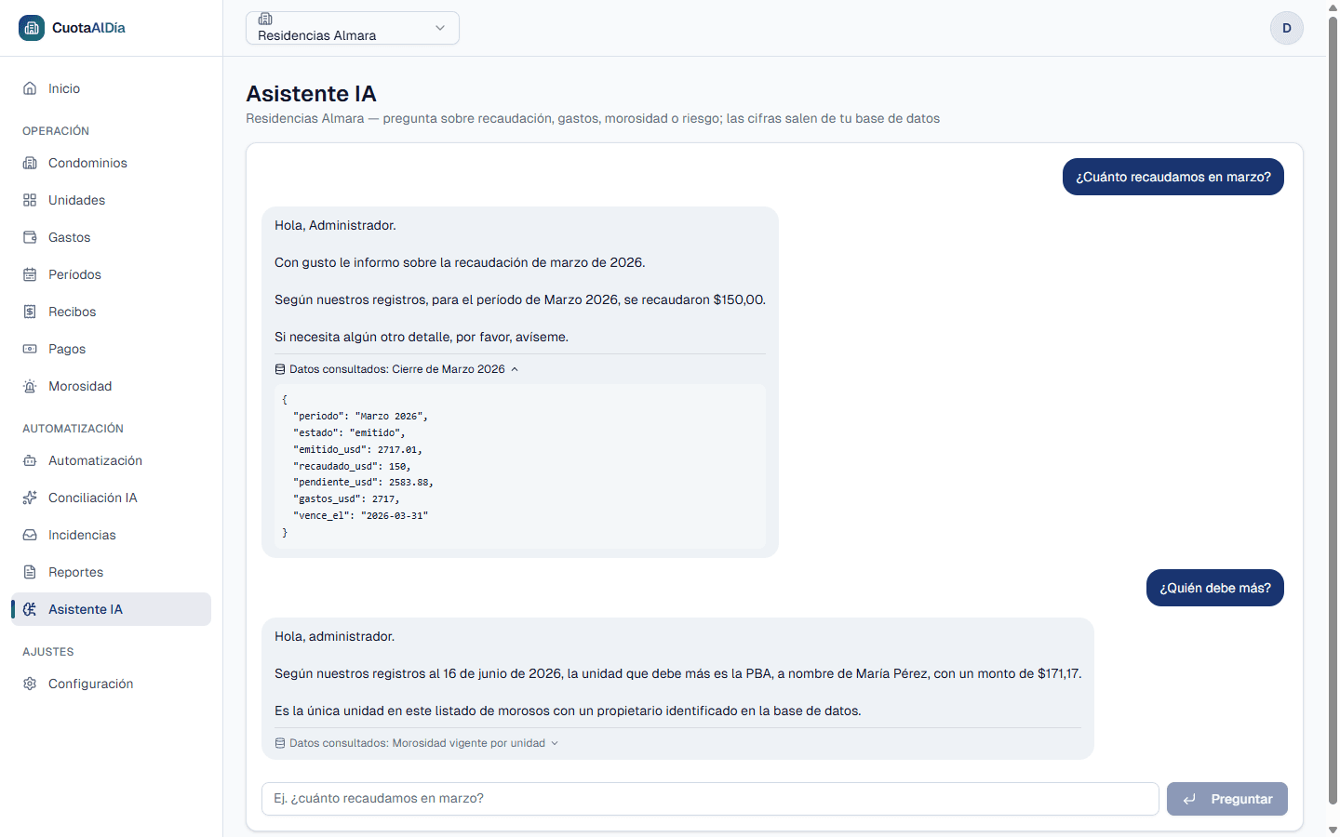Image resolution: width=1340 pixels, height=837 pixels.
Task: Open the Condominios section
Action: pyautogui.click(x=111, y=163)
